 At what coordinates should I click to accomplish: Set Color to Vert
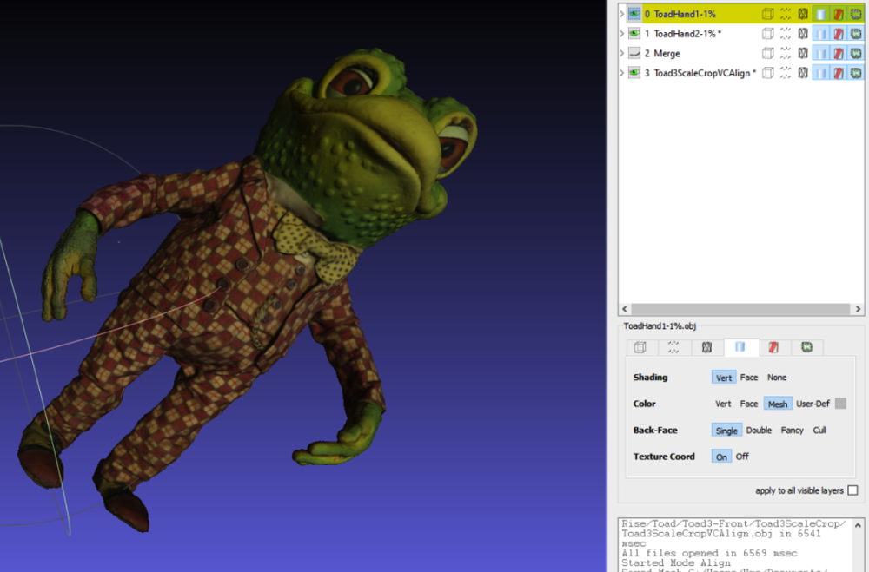(x=723, y=404)
